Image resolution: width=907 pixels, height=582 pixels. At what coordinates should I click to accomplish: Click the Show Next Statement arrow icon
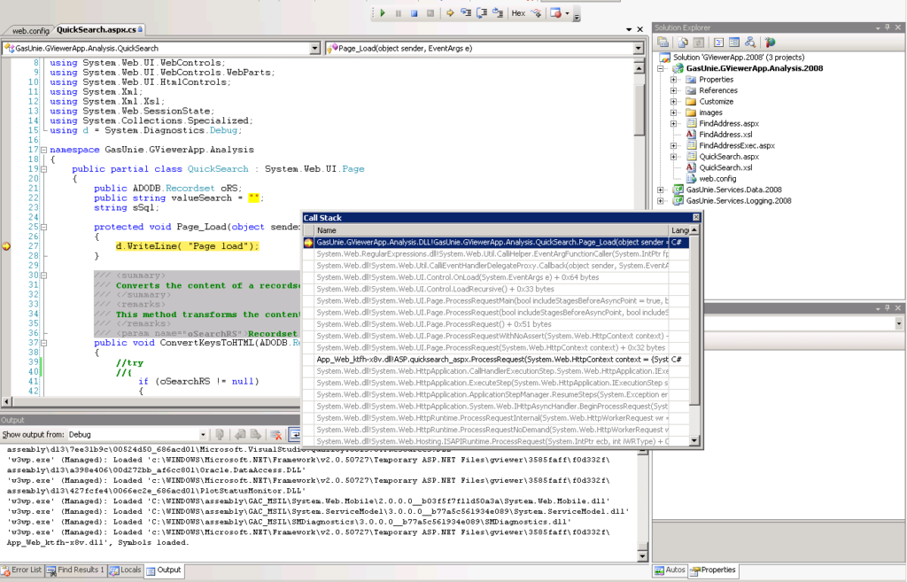point(450,12)
